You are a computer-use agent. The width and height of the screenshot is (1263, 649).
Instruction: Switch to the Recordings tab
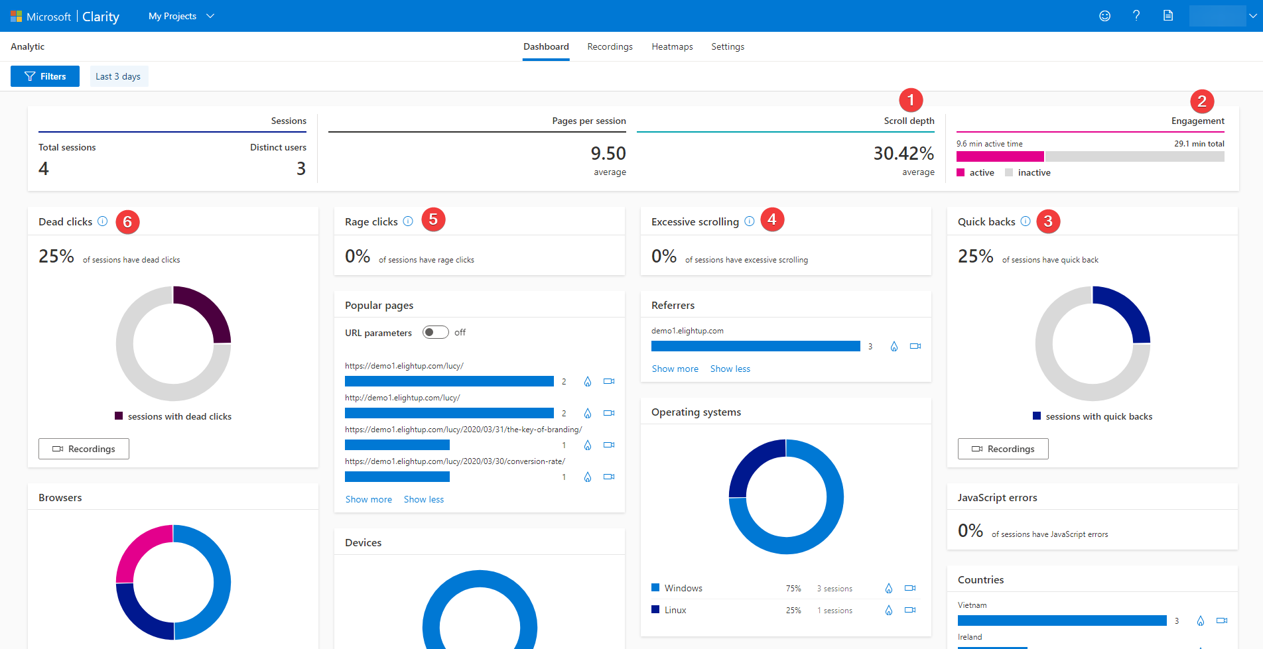610,46
